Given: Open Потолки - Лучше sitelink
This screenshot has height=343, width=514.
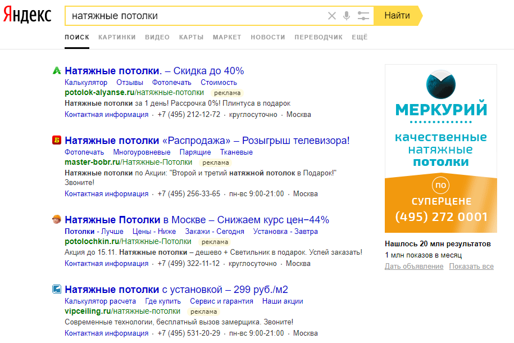Looking at the screenshot, I should [94, 232].
